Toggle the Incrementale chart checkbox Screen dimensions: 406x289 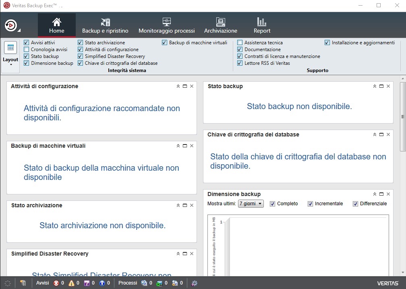pos(310,204)
